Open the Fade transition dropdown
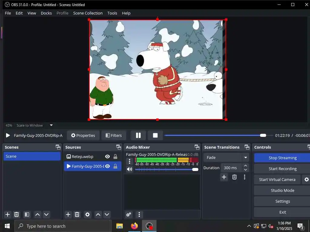 pyautogui.click(x=226, y=157)
